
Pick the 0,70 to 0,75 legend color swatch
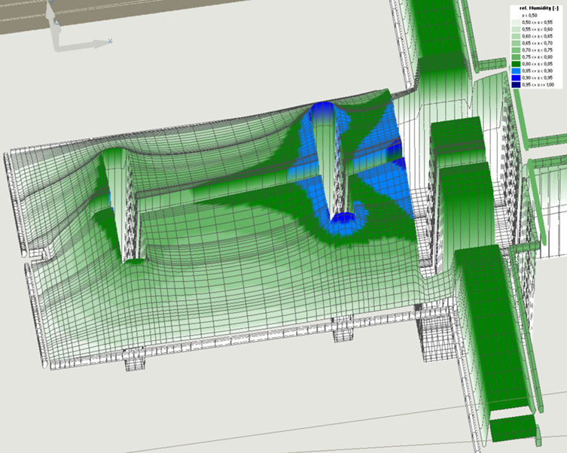(x=516, y=50)
